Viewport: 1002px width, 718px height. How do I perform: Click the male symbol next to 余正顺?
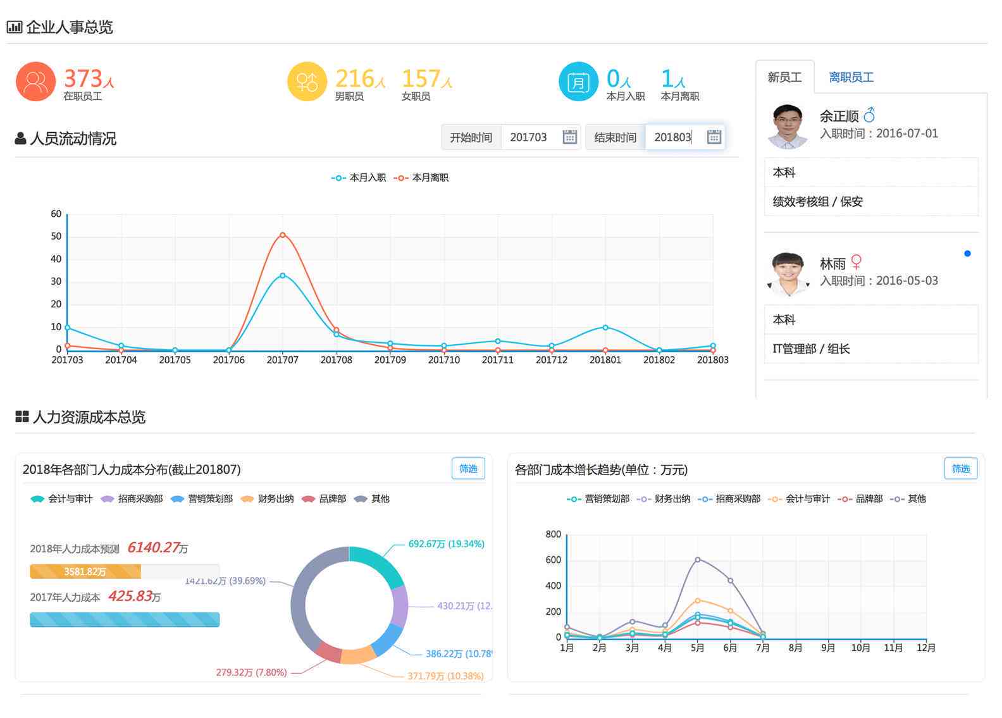pyautogui.click(x=870, y=115)
